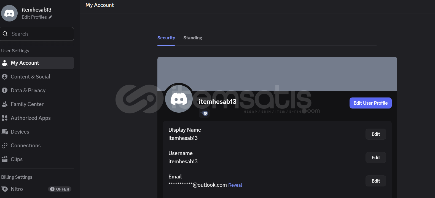Reveal the hidden email address

235,185
